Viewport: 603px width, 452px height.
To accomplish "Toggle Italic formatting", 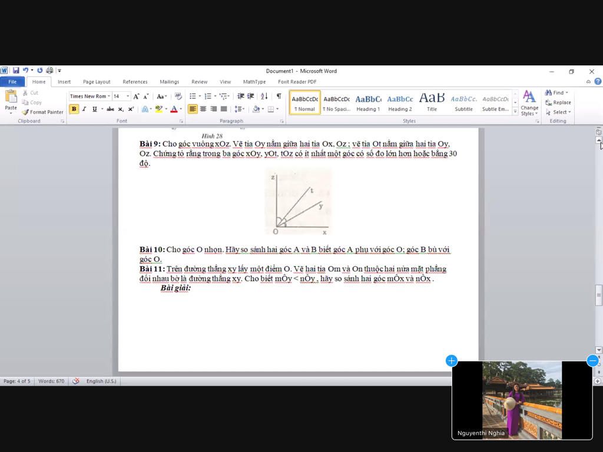I will pos(84,109).
